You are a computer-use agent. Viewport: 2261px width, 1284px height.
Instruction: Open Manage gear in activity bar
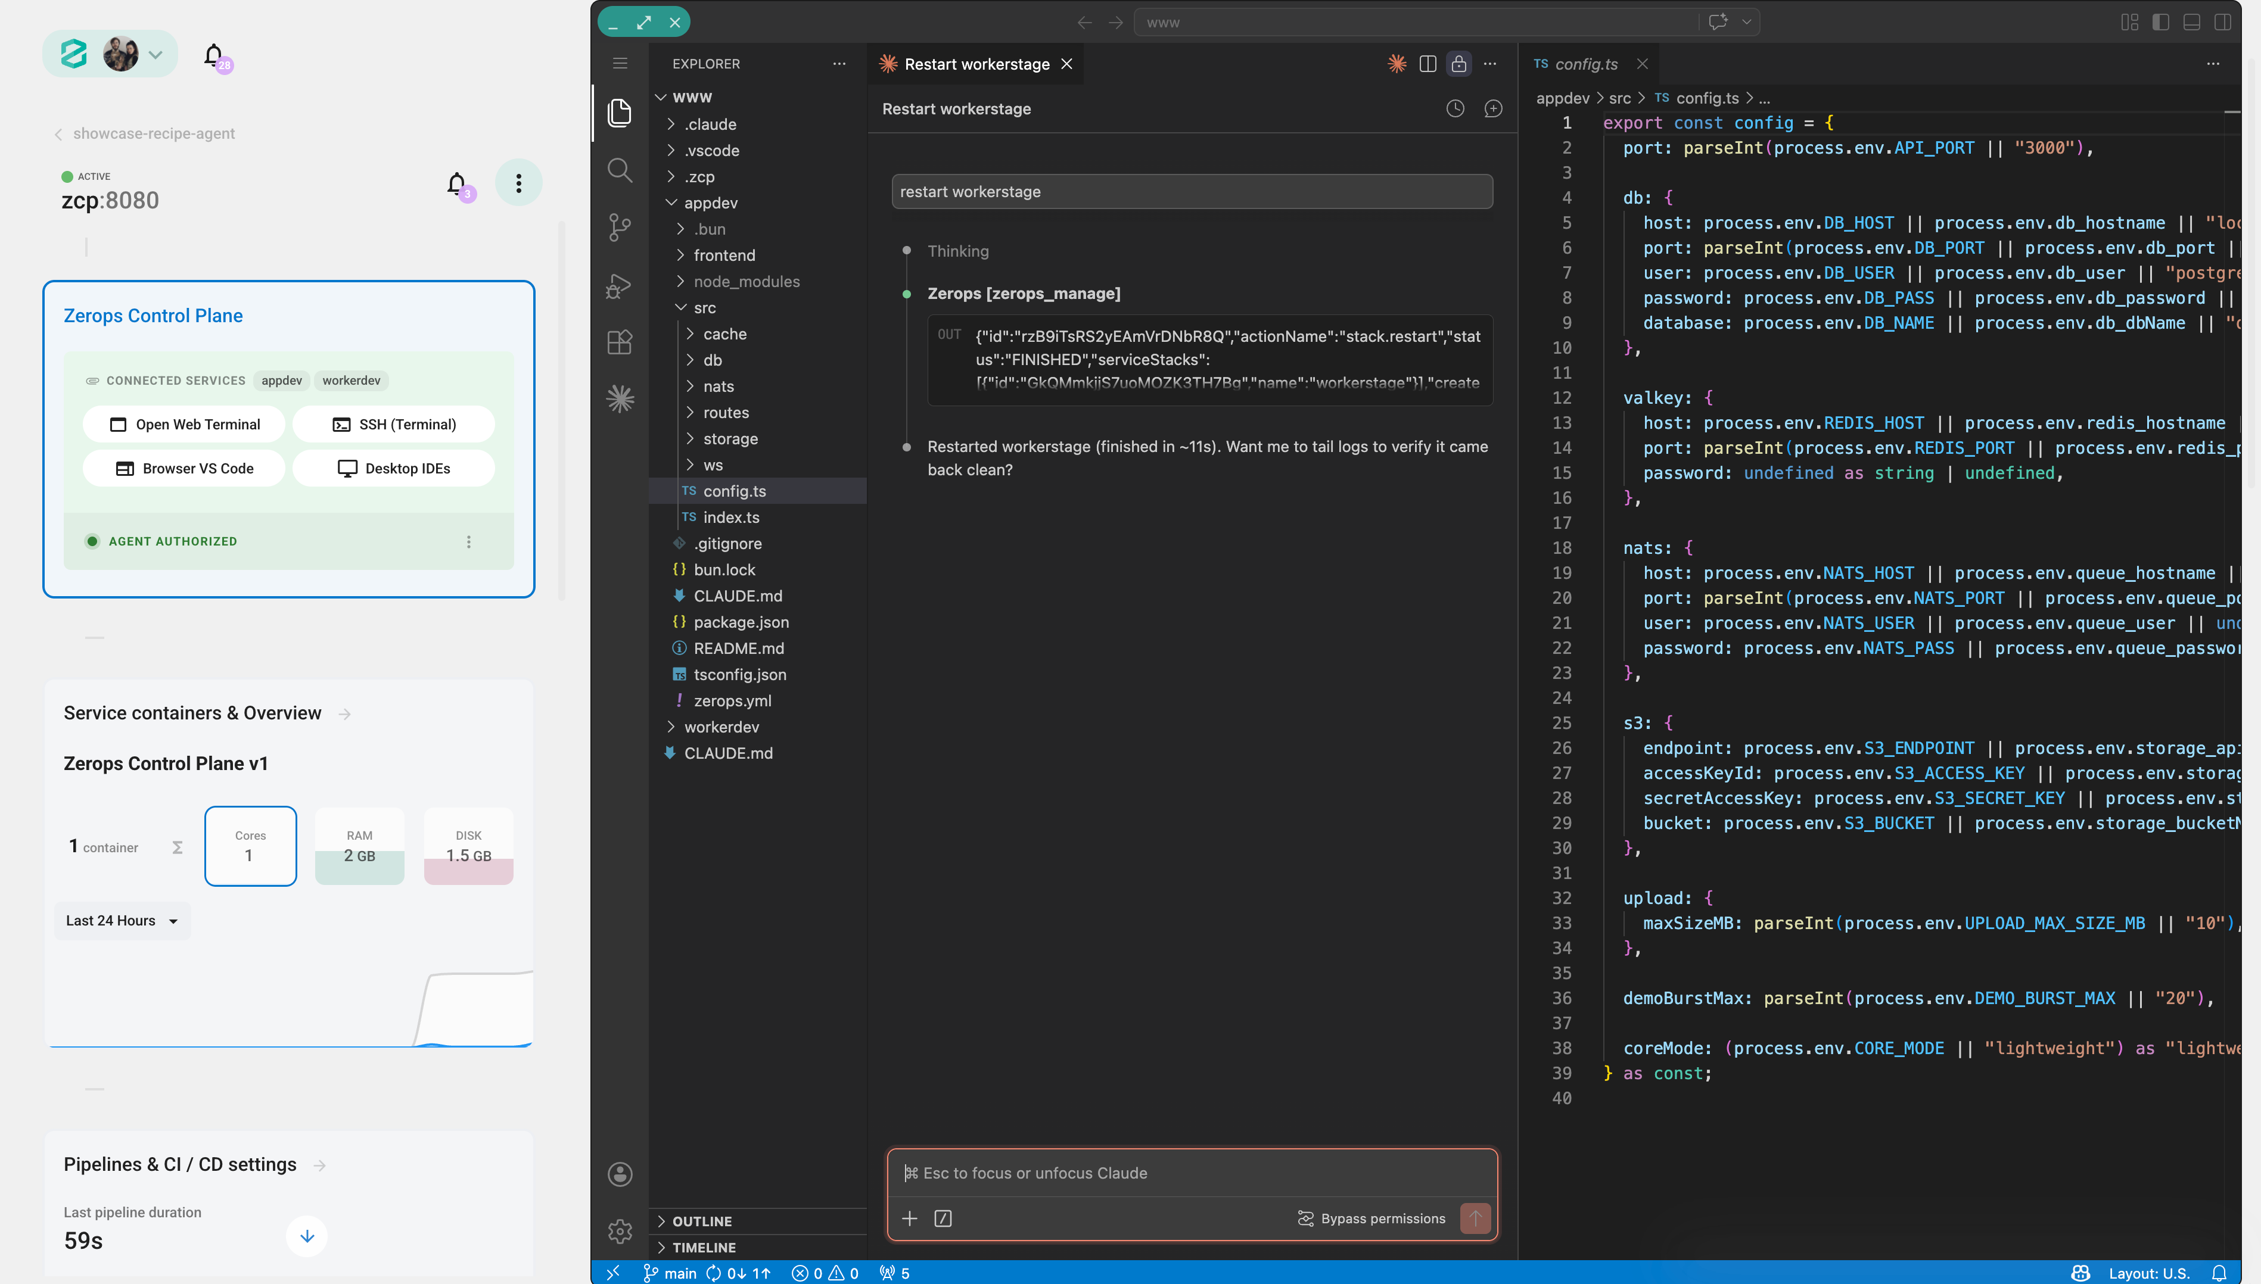click(x=620, y=1231)
